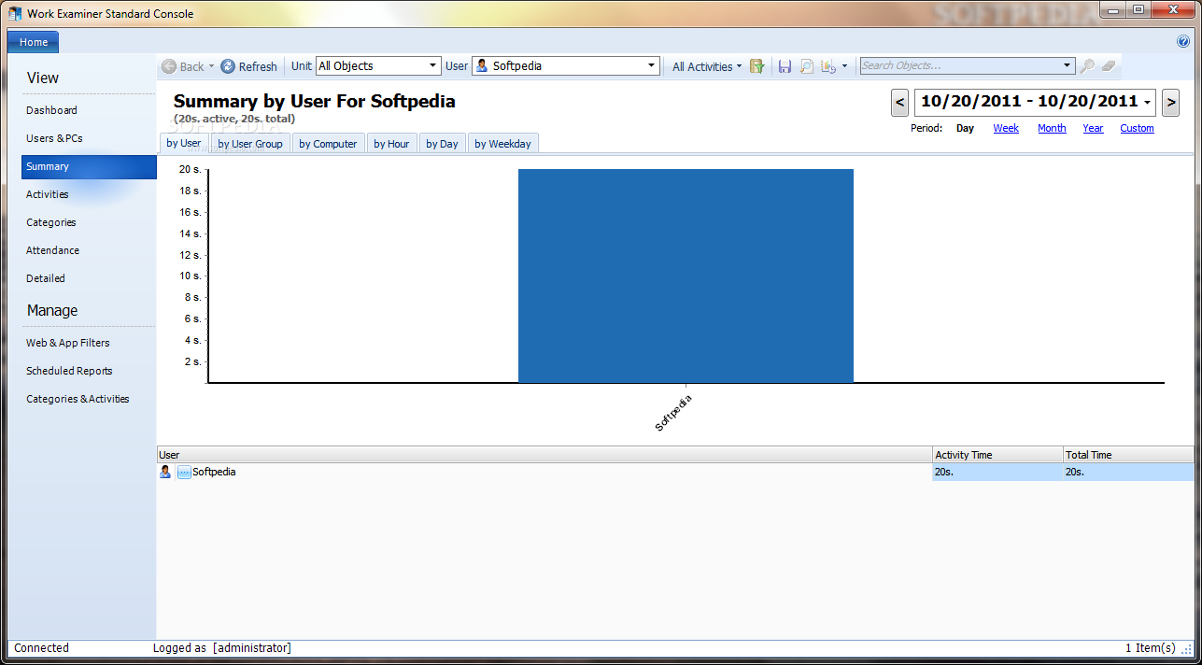Sort by Activity Time column header
The height and width of the screenshot is (665, 1202).
(997, 455)
